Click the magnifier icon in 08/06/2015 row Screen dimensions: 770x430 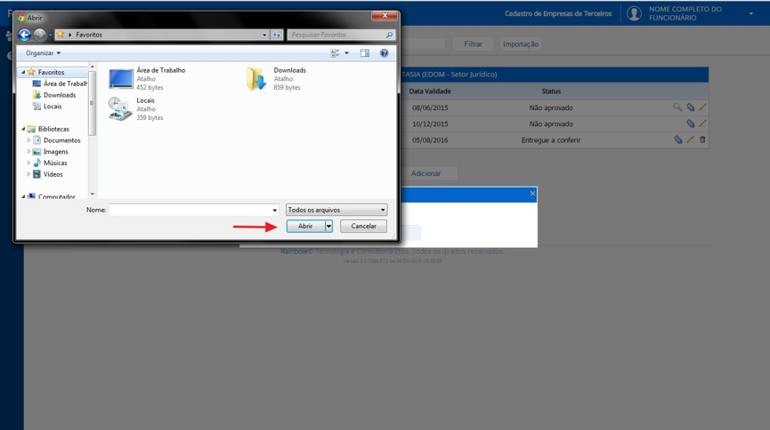click(x=677, y=107)
